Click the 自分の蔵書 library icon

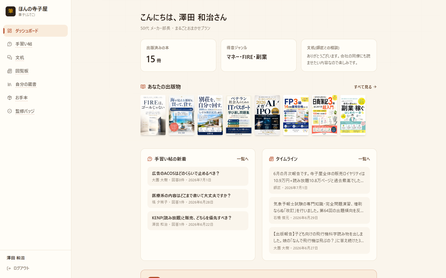pos(10,84)
